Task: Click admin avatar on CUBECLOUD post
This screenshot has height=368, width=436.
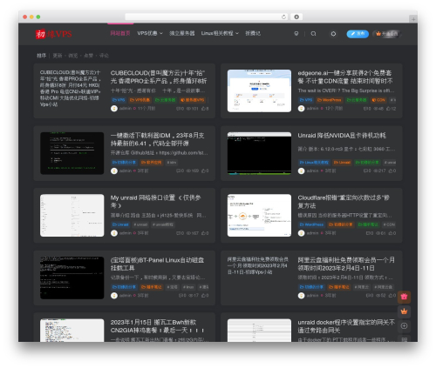Action: pyautogui.click(x=114, y=109)
